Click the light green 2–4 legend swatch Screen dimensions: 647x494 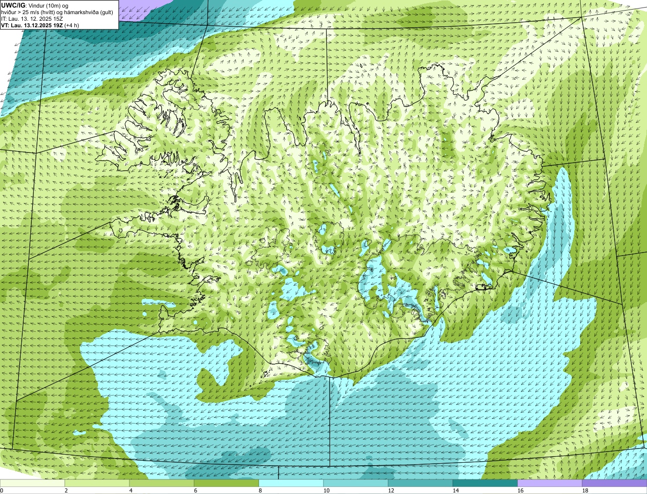[98, 483]
